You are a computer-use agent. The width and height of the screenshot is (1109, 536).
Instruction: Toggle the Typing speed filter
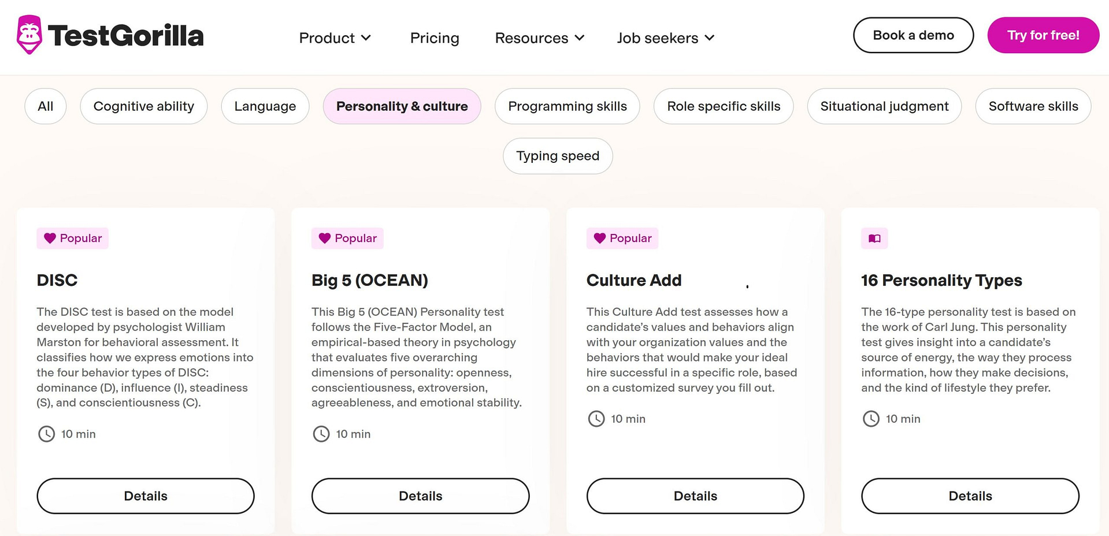(557, 156)
